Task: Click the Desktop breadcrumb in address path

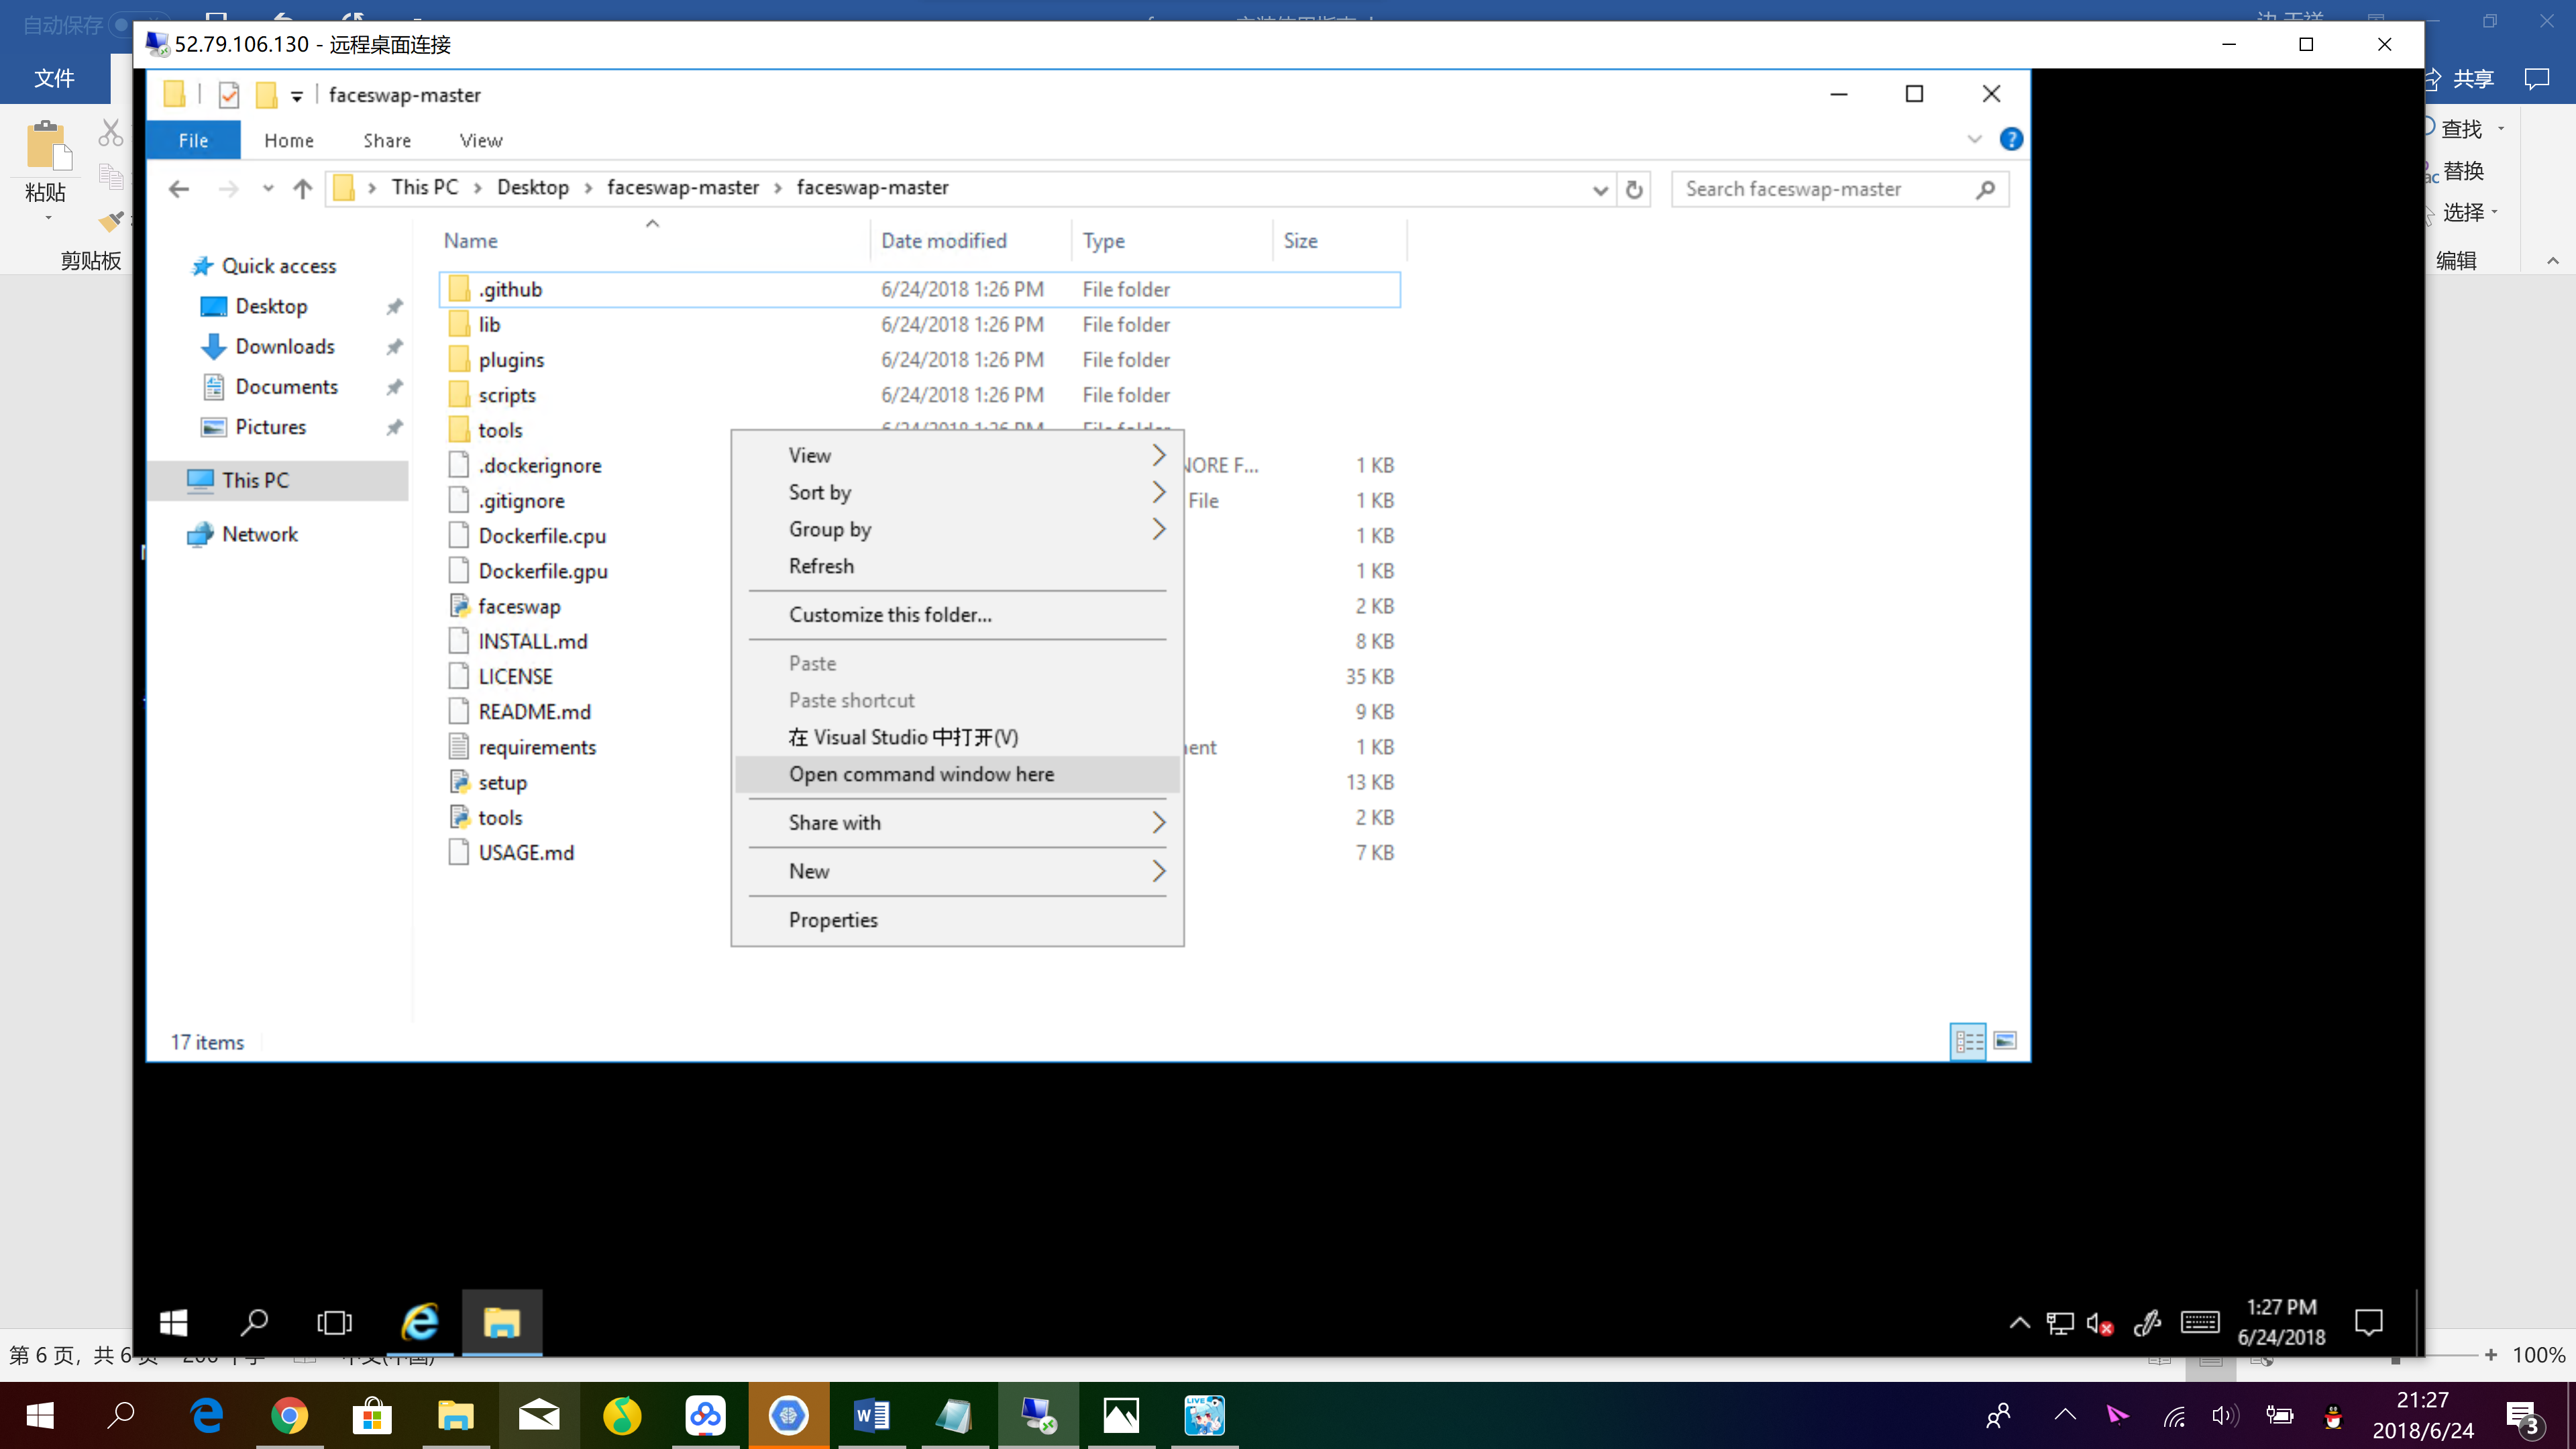Action: [x=532, y=188]
